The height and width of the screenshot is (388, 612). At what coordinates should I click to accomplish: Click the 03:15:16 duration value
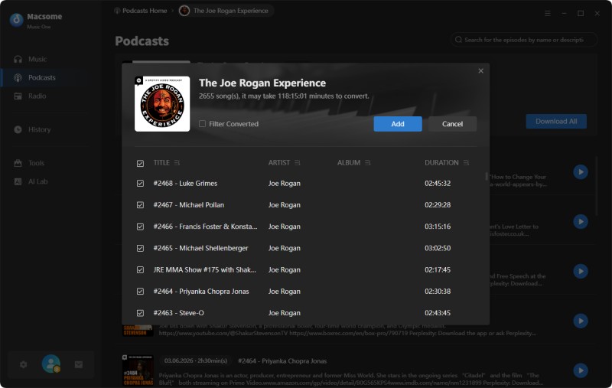point(438,227)
